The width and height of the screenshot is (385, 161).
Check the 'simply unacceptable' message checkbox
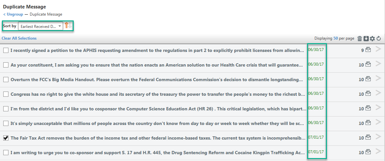[x=6, y=124]
